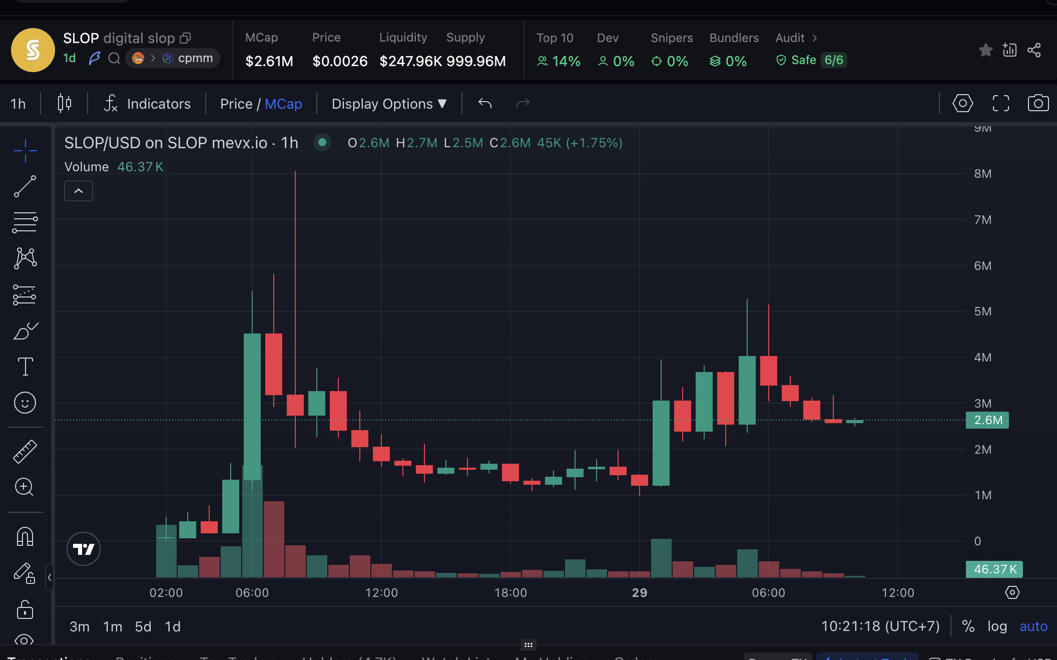Choose the forecasting and measurement tool

25,294
